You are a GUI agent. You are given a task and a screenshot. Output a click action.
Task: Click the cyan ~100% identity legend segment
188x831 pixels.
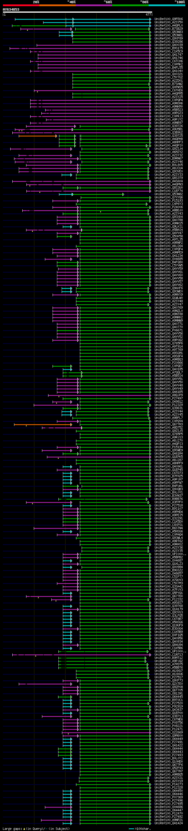[x=167, y=5]
